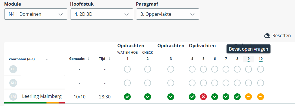Click the orange tilde result under opdracht 9
295x106 pixels.
249,97
